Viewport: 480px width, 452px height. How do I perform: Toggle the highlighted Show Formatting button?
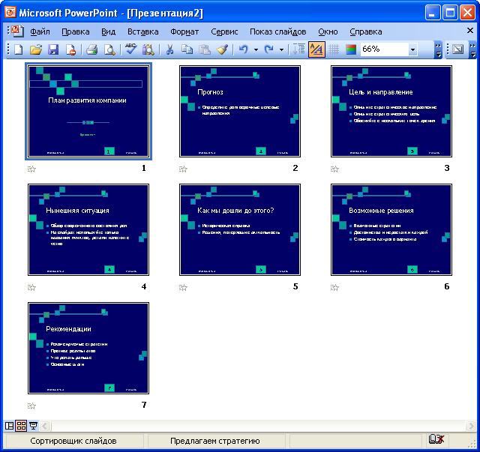[x=316, y=49]
